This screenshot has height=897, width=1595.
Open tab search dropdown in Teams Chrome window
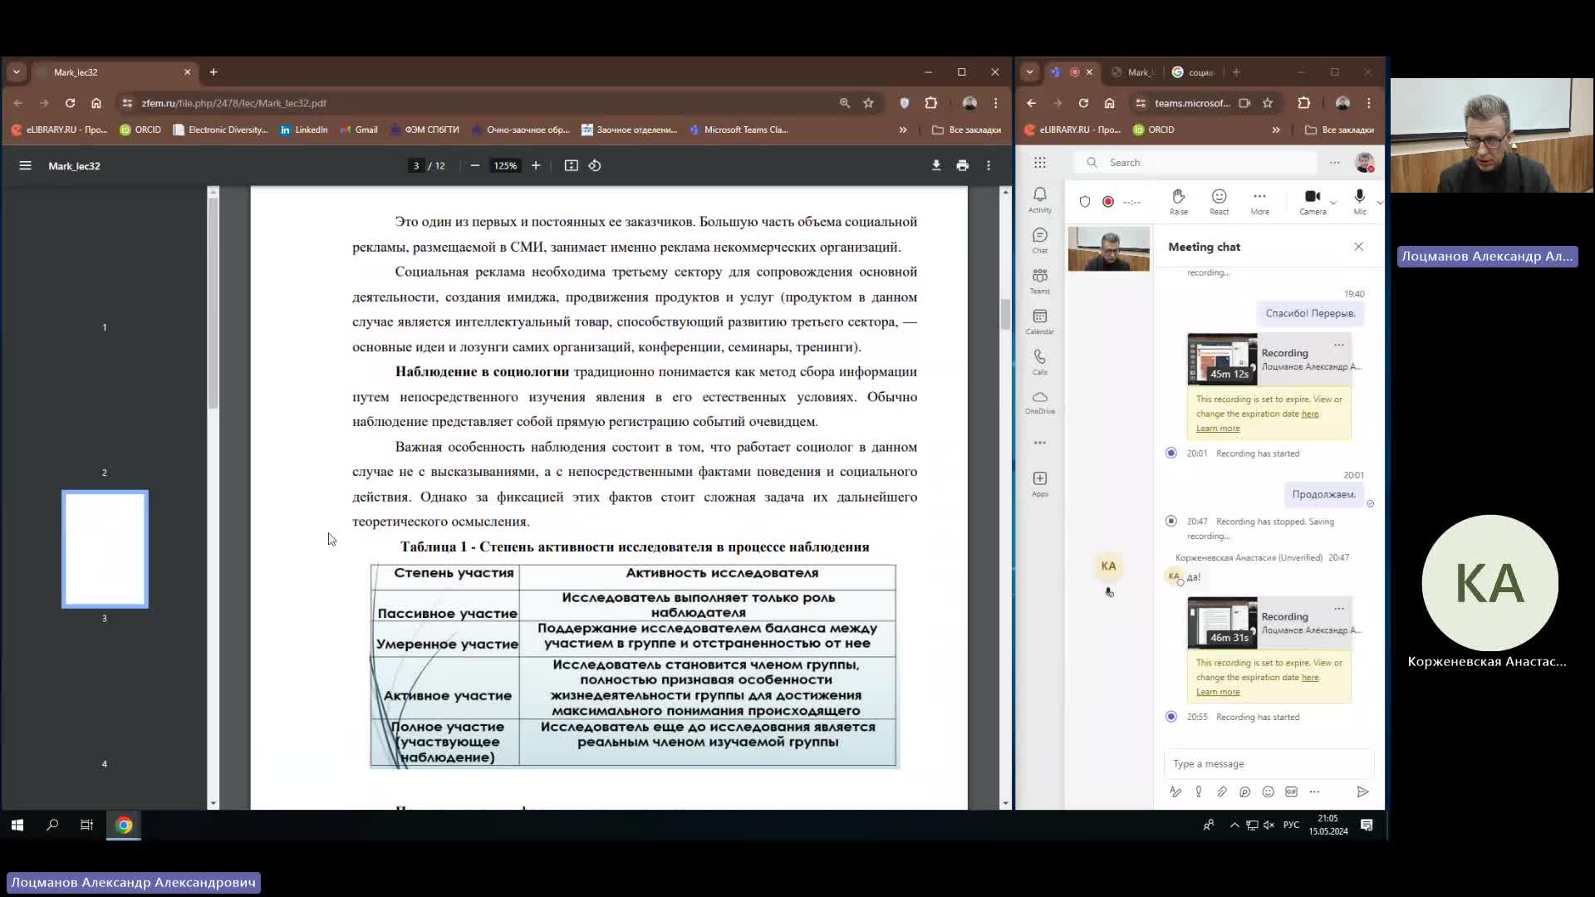pyautogui.click(x=1030, y=72)
